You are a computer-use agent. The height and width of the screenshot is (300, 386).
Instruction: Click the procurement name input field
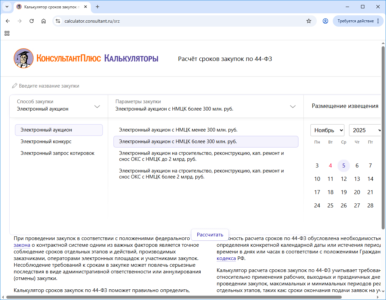[49, 86]
